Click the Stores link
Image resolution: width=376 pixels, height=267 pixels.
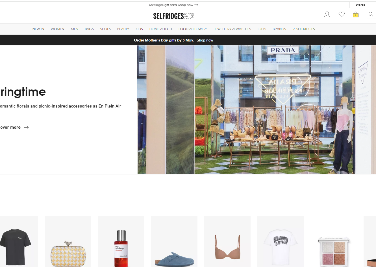click(360, 5)
